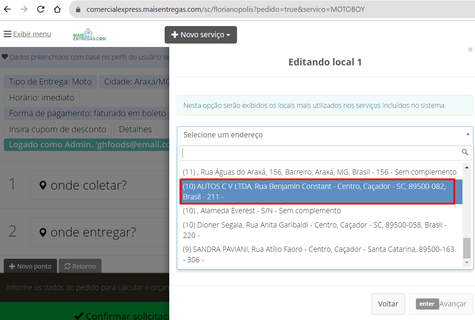Click the onde entregar? field

point(100,232)
